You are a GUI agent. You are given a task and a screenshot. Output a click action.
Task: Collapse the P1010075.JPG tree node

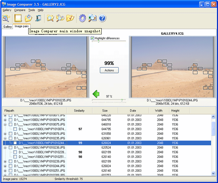pos(5,124)
